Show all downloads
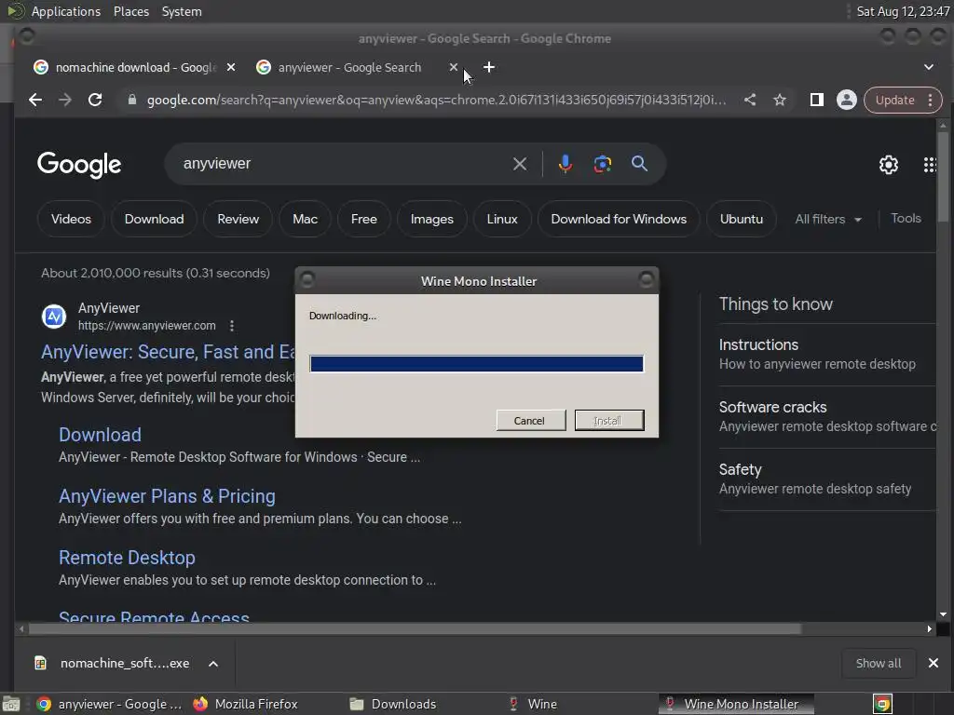954x715 pixels. pyautogui.click(x=878, y=663)
